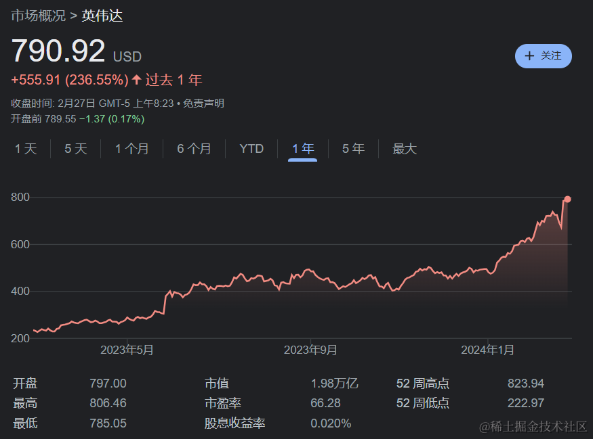Click the 400 y-axis label
The width and height of the screenshot is (593, 439).
[20, 291]
